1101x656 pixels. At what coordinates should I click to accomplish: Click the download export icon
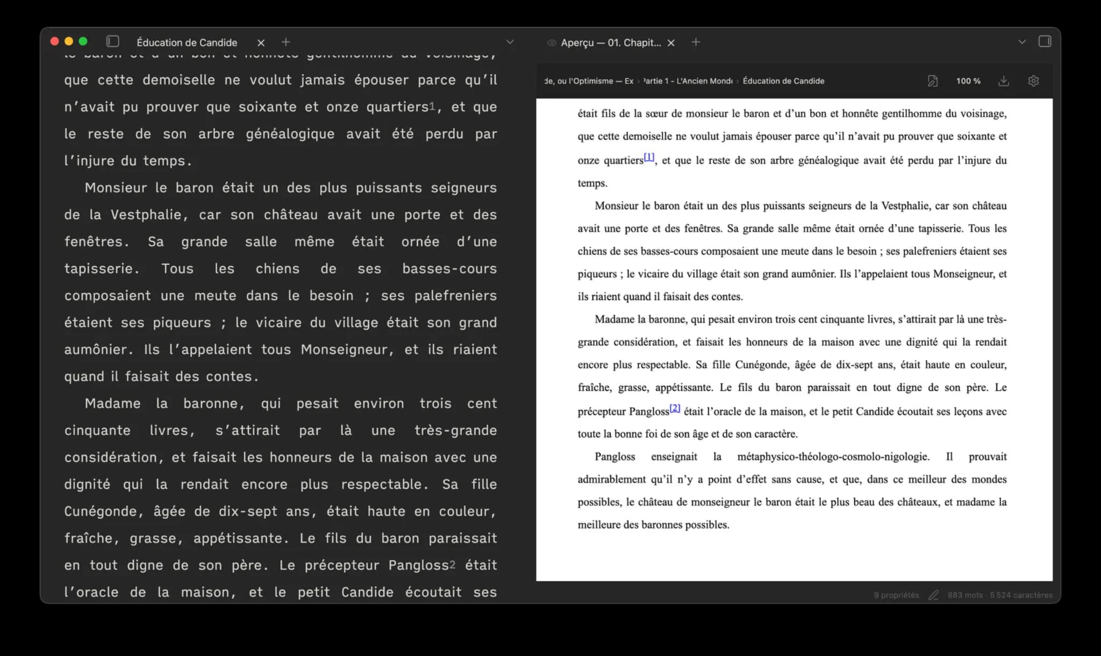[1004, 81]
